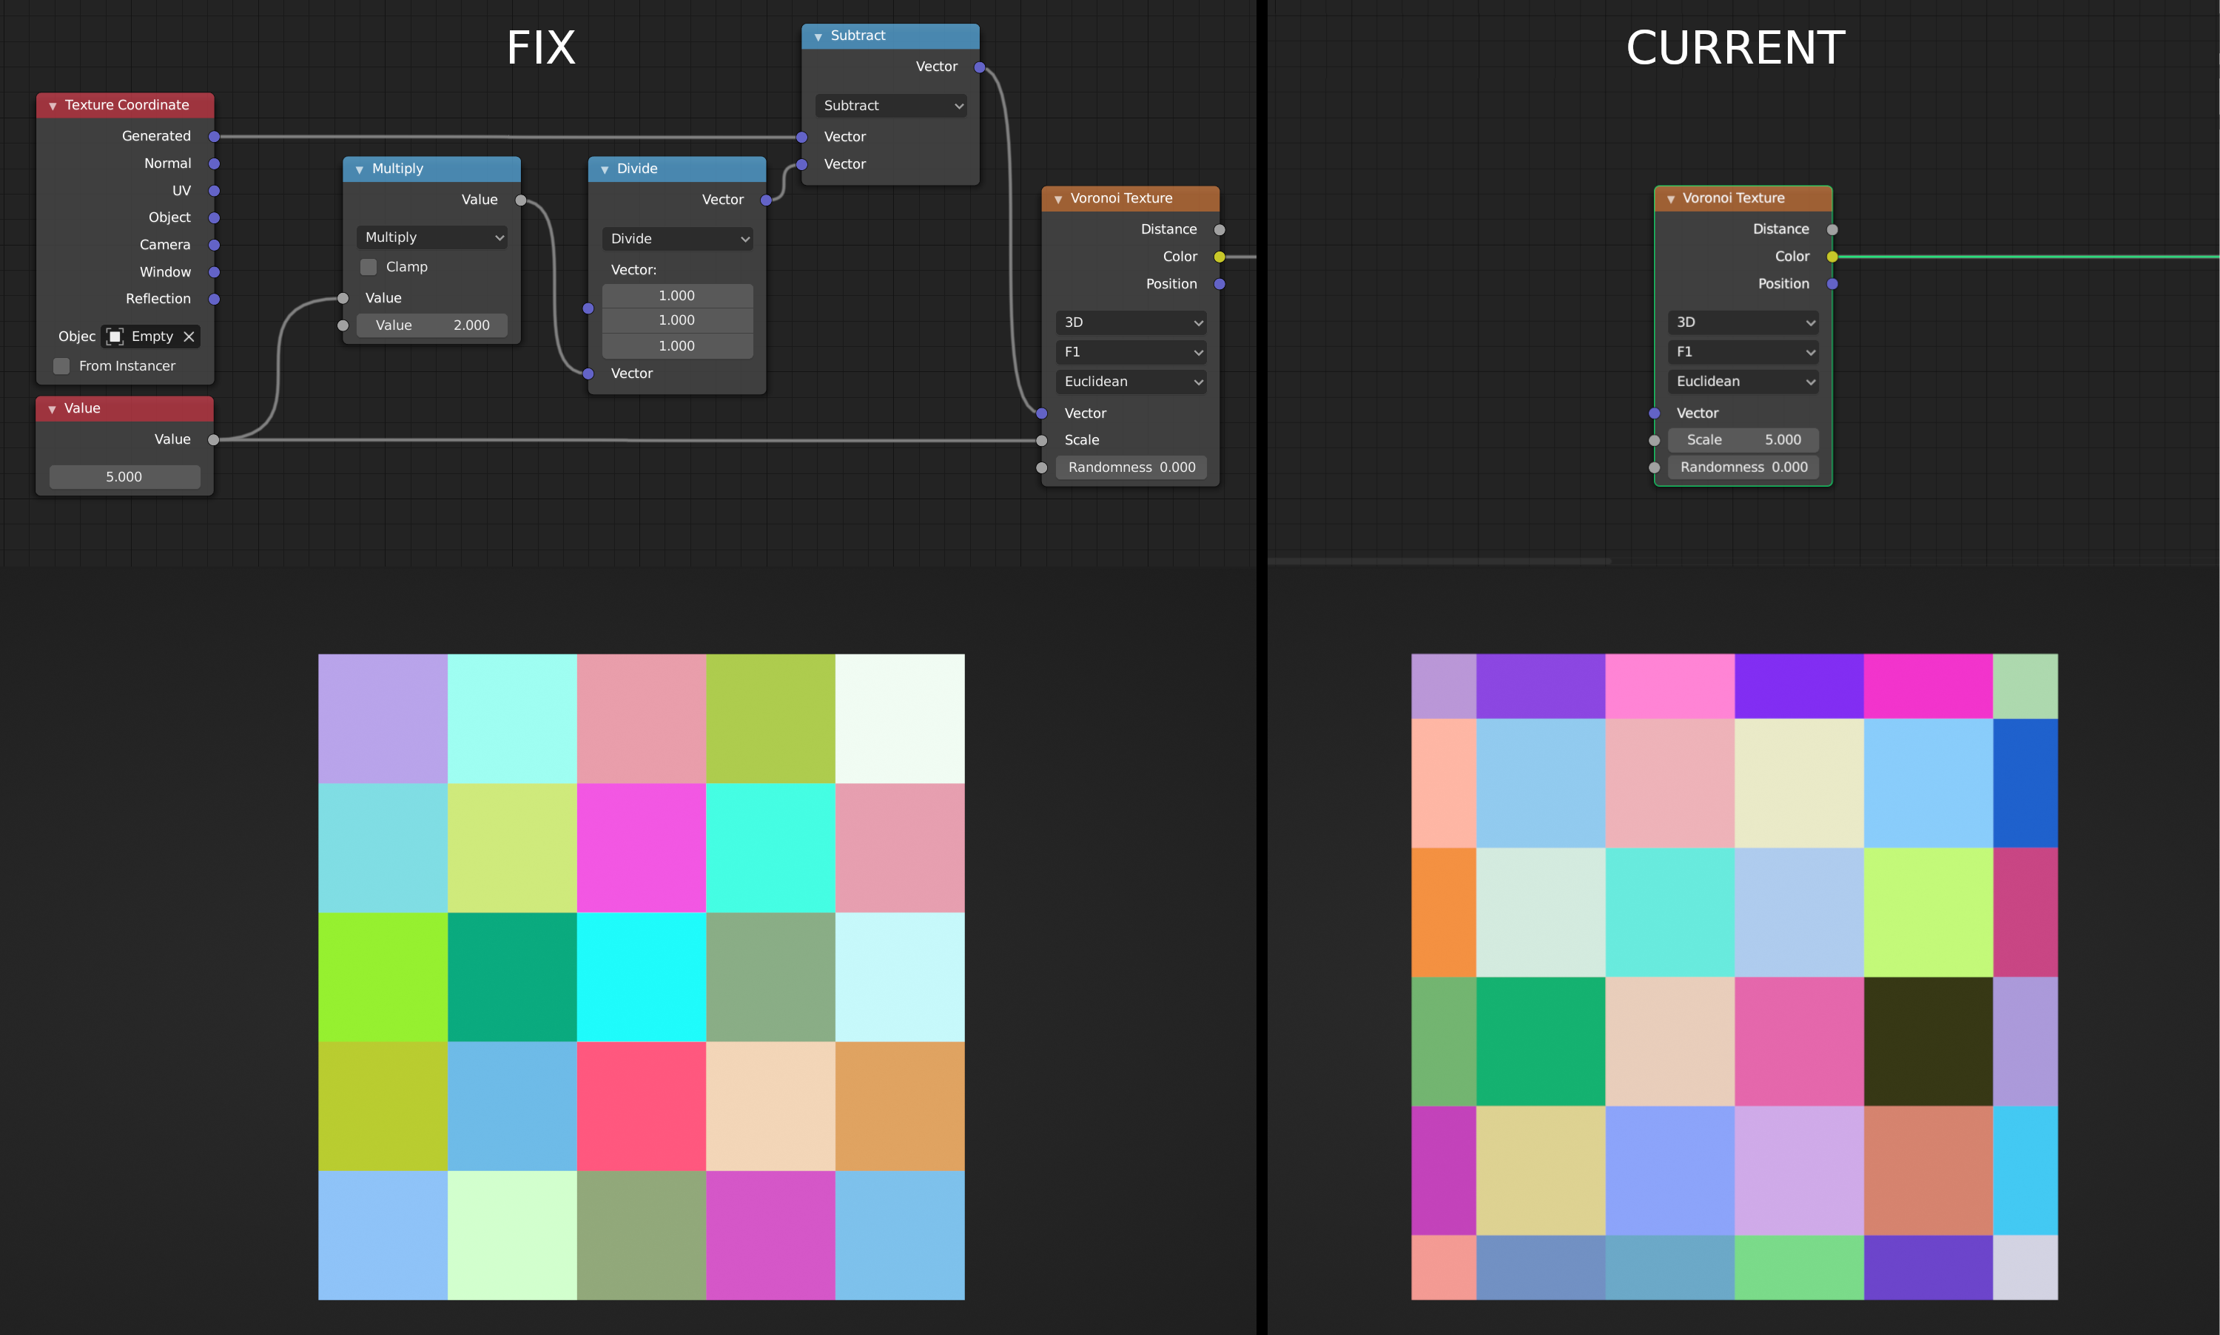Open the 3D dimensions dropdown in CURRENT Voronoi
Screen dimensions: 2220x1335
1743,323
